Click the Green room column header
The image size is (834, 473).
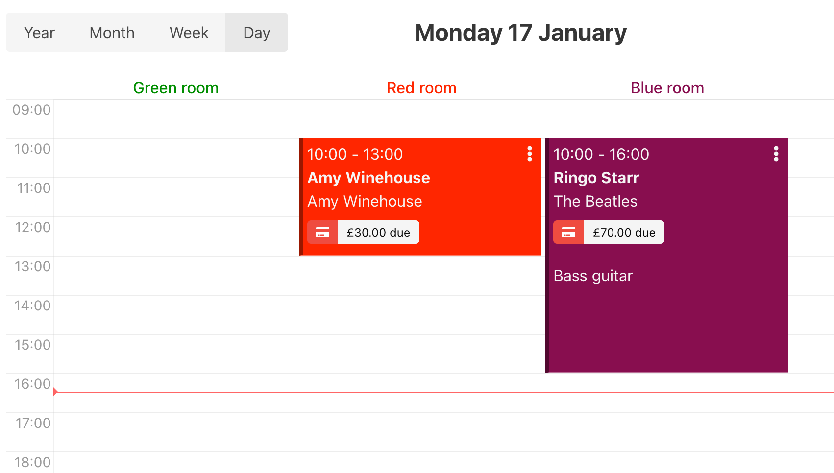pyautogui.click(x=176, y=88)
